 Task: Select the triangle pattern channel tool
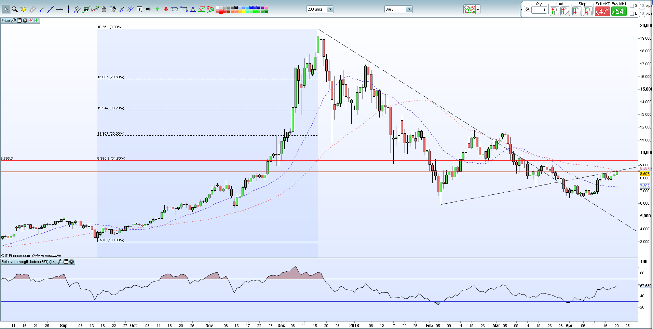pos(210,10)
